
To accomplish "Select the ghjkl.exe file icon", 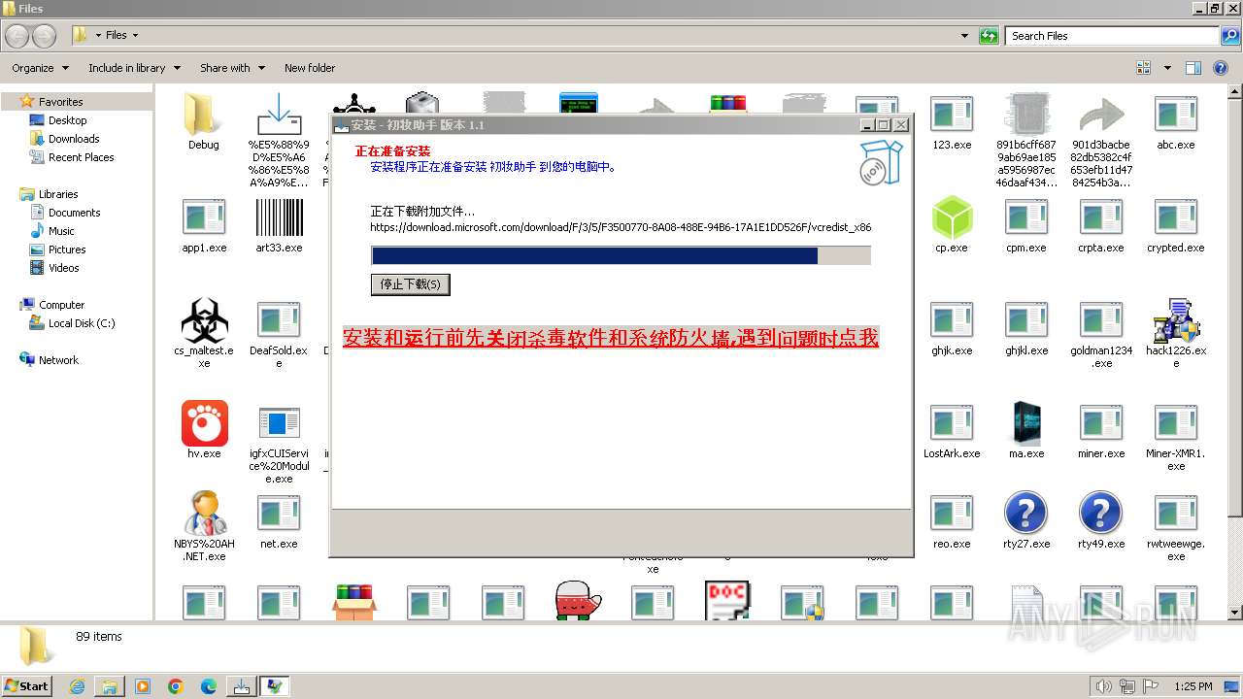I will (x=1026, y=320).
